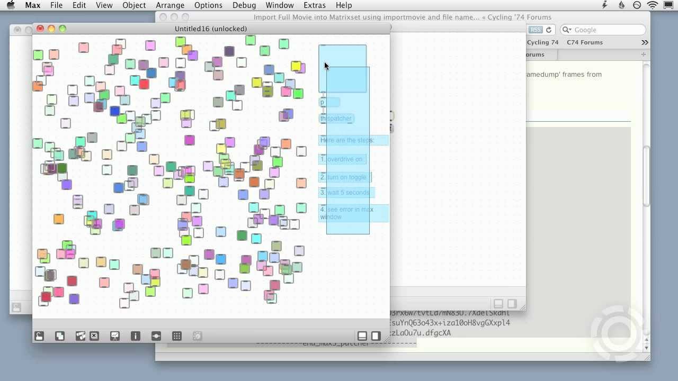Viewport: 678px width, 381px height.
Task: Open the inspector via the i icon
Action: point(136,336)
